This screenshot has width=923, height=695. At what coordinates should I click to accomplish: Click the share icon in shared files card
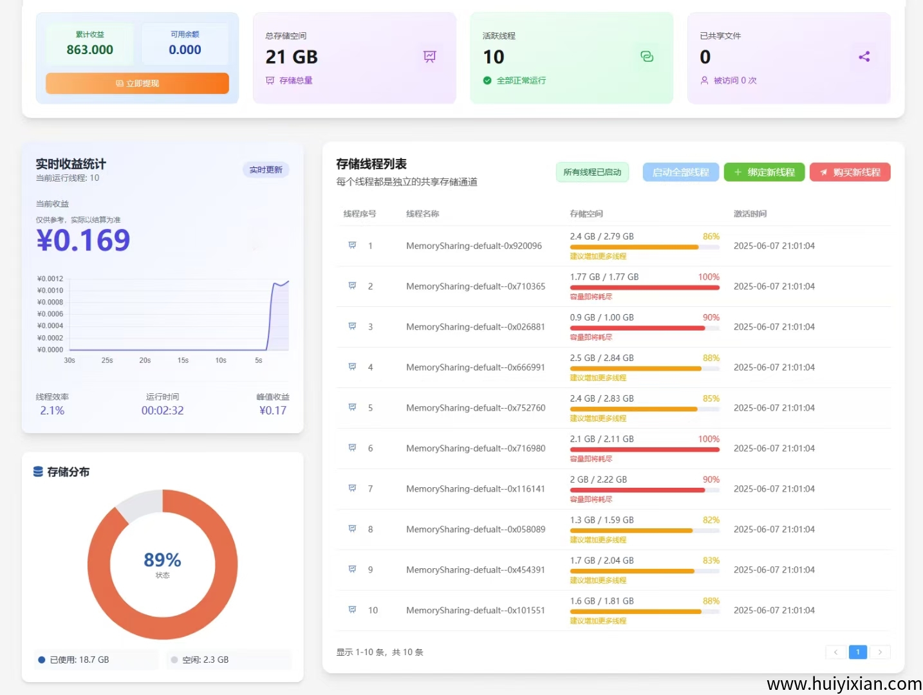[864, 57]
